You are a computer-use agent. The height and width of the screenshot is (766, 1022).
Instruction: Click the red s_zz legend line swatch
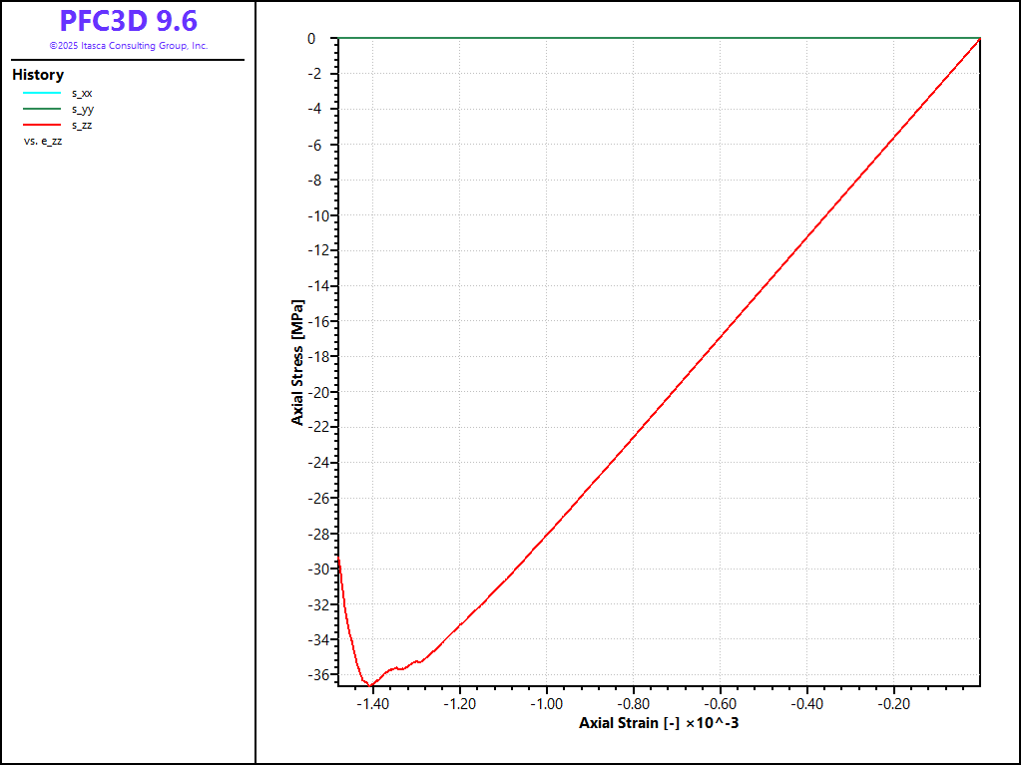pyautogui.click(x=42, y=125)
